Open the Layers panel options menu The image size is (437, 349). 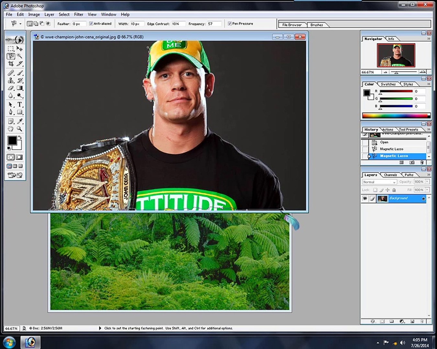click(x=429, y=175)
